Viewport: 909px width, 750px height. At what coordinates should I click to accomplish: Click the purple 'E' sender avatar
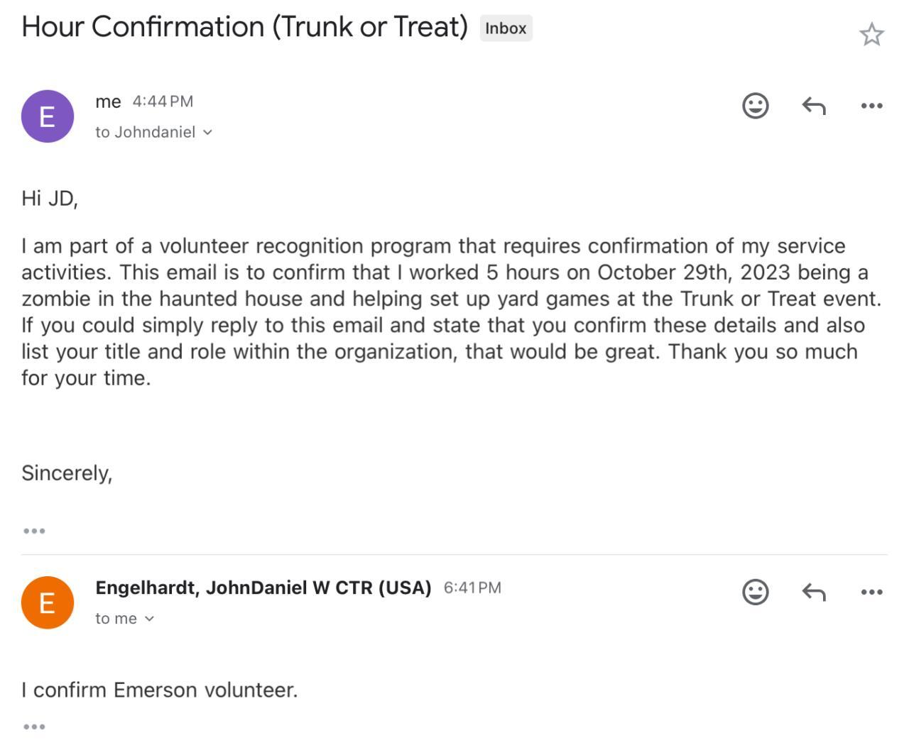[48, 116]
